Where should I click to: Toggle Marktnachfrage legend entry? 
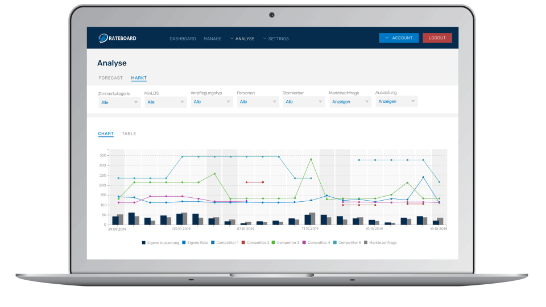click(380, 243)
